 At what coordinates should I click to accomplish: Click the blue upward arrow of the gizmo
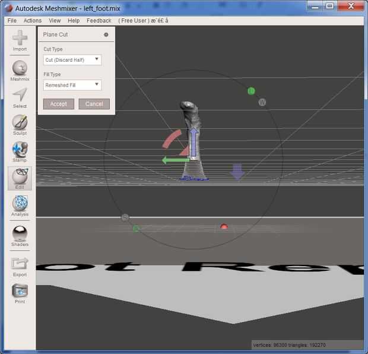pyautogui.click(x=194, y=143)
